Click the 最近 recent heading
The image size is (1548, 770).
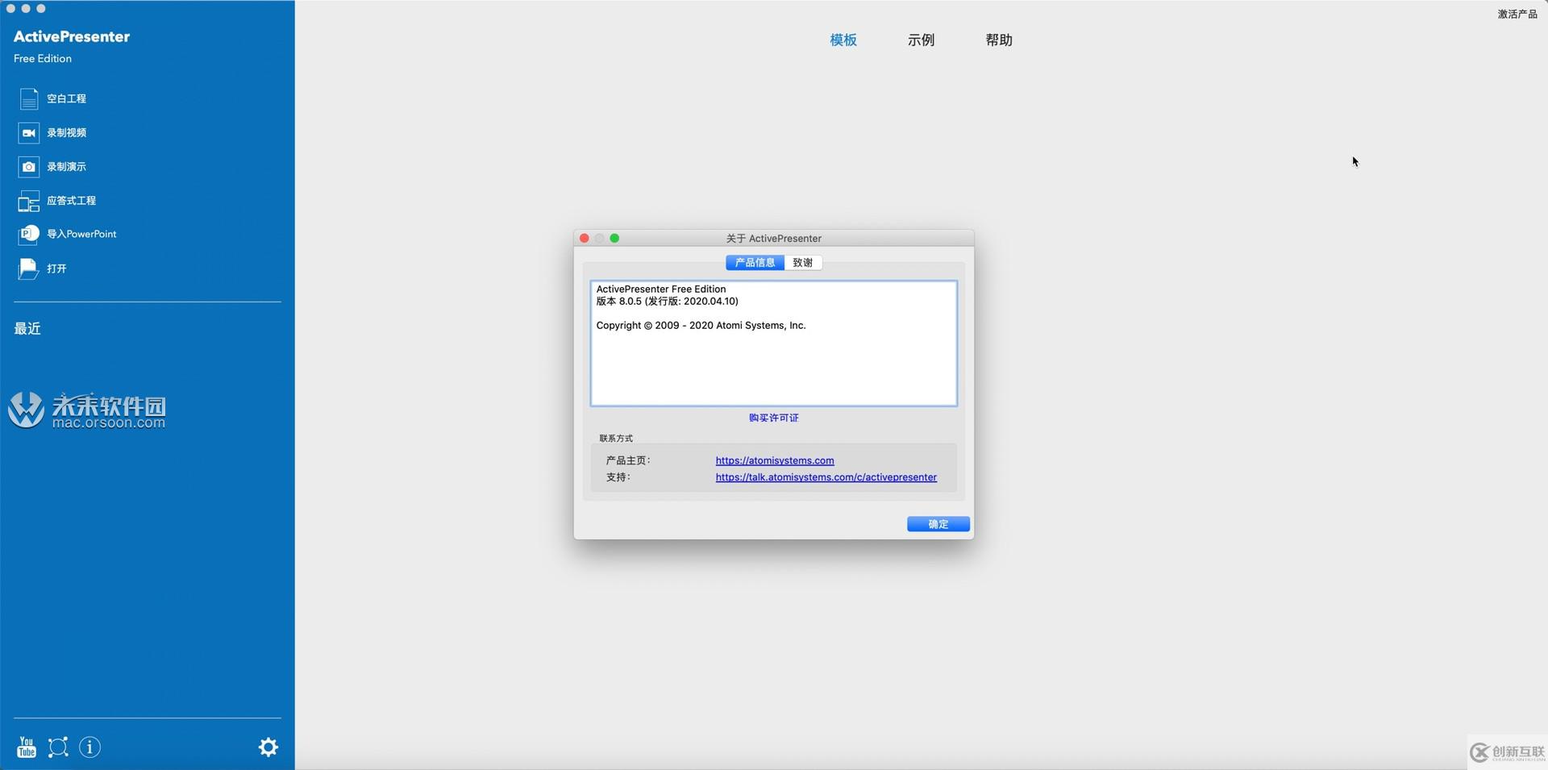pos(27,329)
